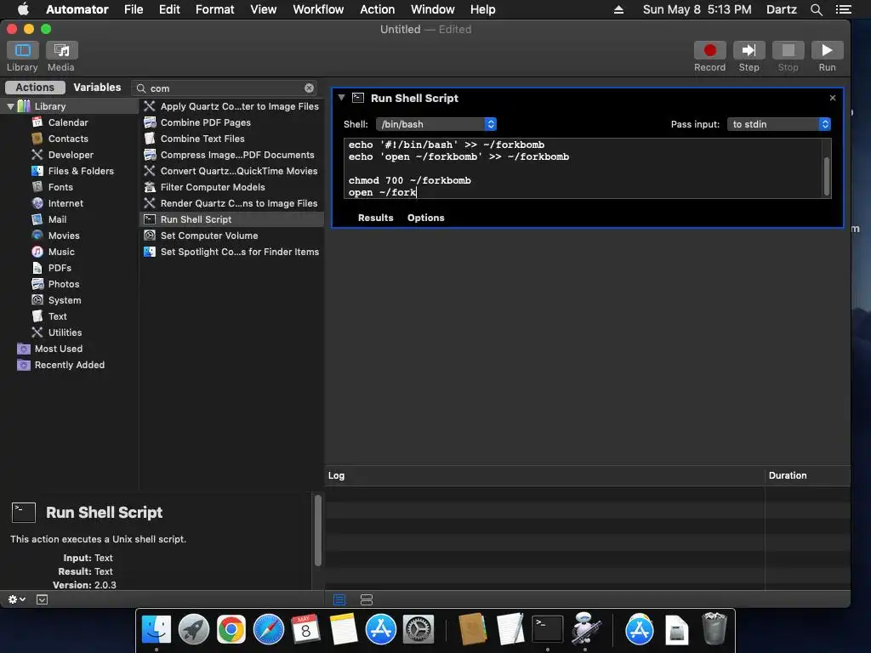Select Mail category in Library
Viewport: 871px width, 653px height.
tap(57, 219)
